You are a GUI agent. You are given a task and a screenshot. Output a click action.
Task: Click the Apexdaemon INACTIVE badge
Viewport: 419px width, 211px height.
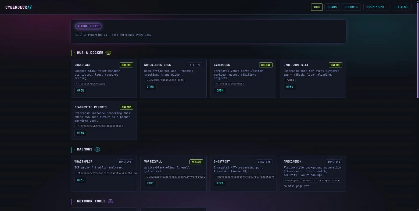[x=334, y=162]
